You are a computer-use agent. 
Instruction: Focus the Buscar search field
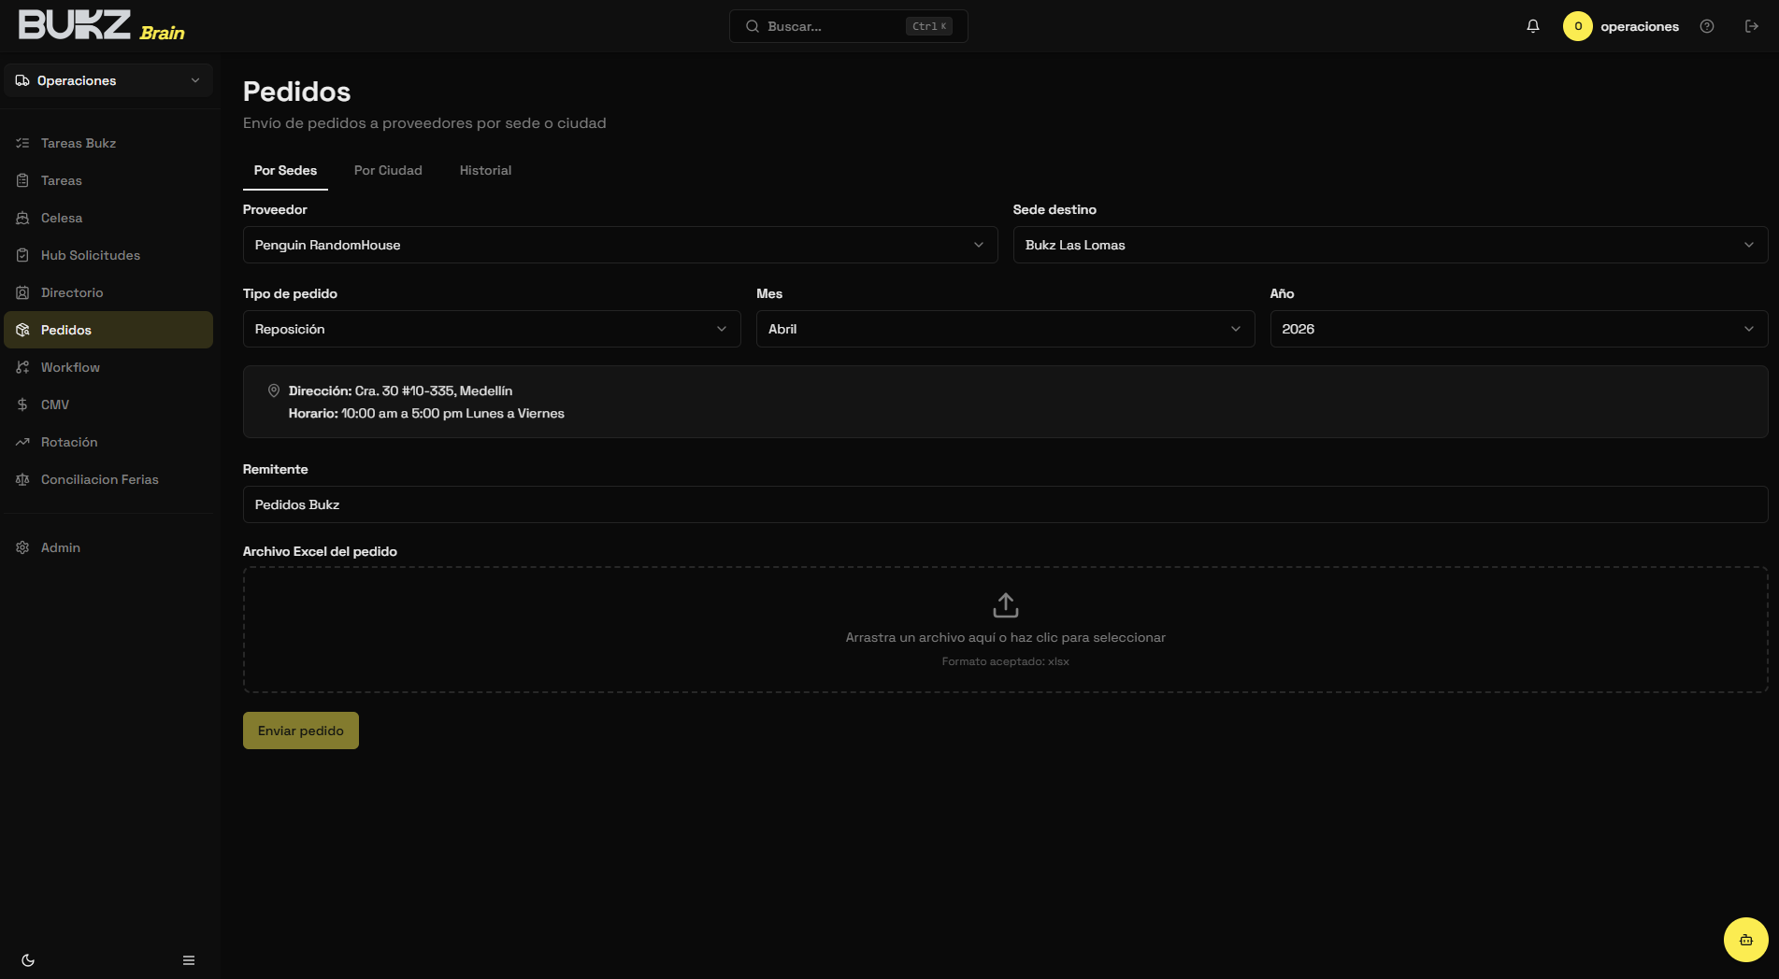click(x=849, y=26)
